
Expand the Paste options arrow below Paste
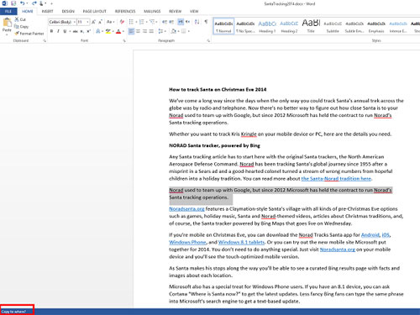point(7,34)
